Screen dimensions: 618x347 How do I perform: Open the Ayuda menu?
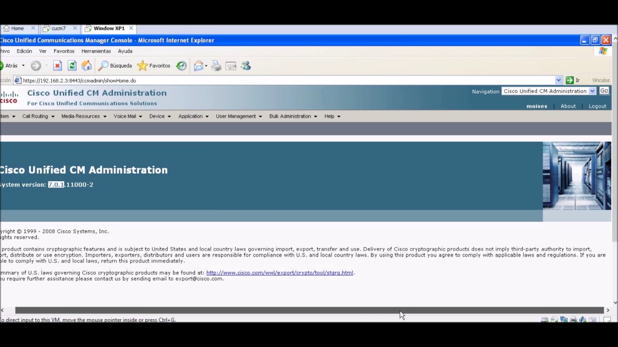(125, 51)
